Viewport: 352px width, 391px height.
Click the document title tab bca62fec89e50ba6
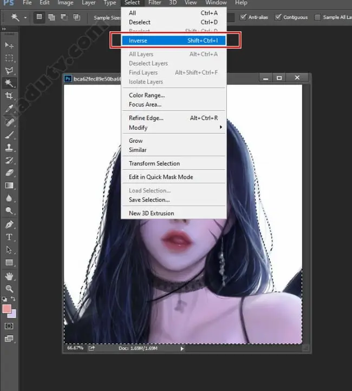click(96, 79)
